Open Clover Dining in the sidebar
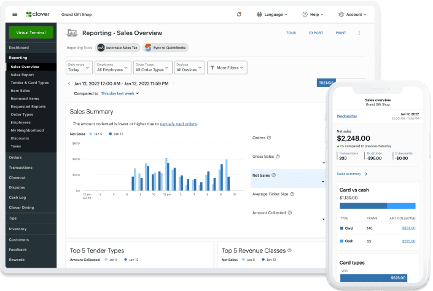Screen dimensions: 433x291 (x=31, y=207)
